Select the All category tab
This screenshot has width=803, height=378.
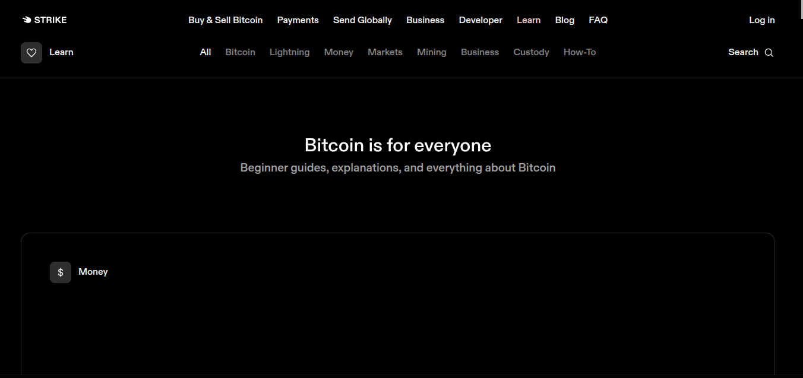coord(206,52)
